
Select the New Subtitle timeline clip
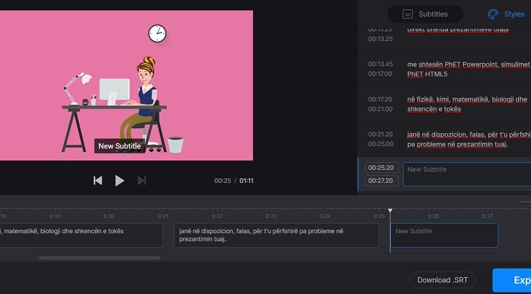point(444,235)
